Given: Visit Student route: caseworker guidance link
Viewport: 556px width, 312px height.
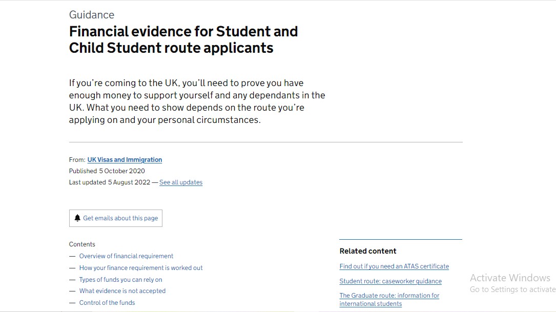Looking at the screenshot, I should (390, 281).
